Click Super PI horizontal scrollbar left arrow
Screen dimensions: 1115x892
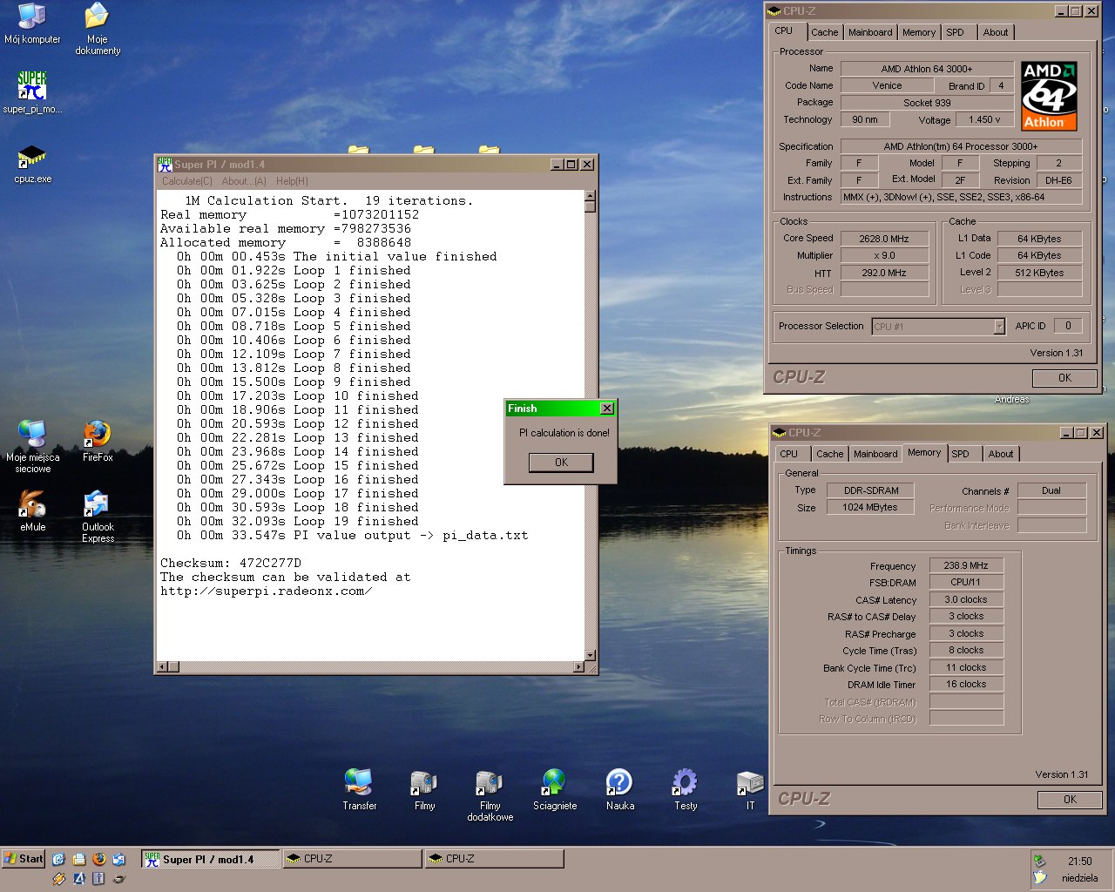point(161,667)
